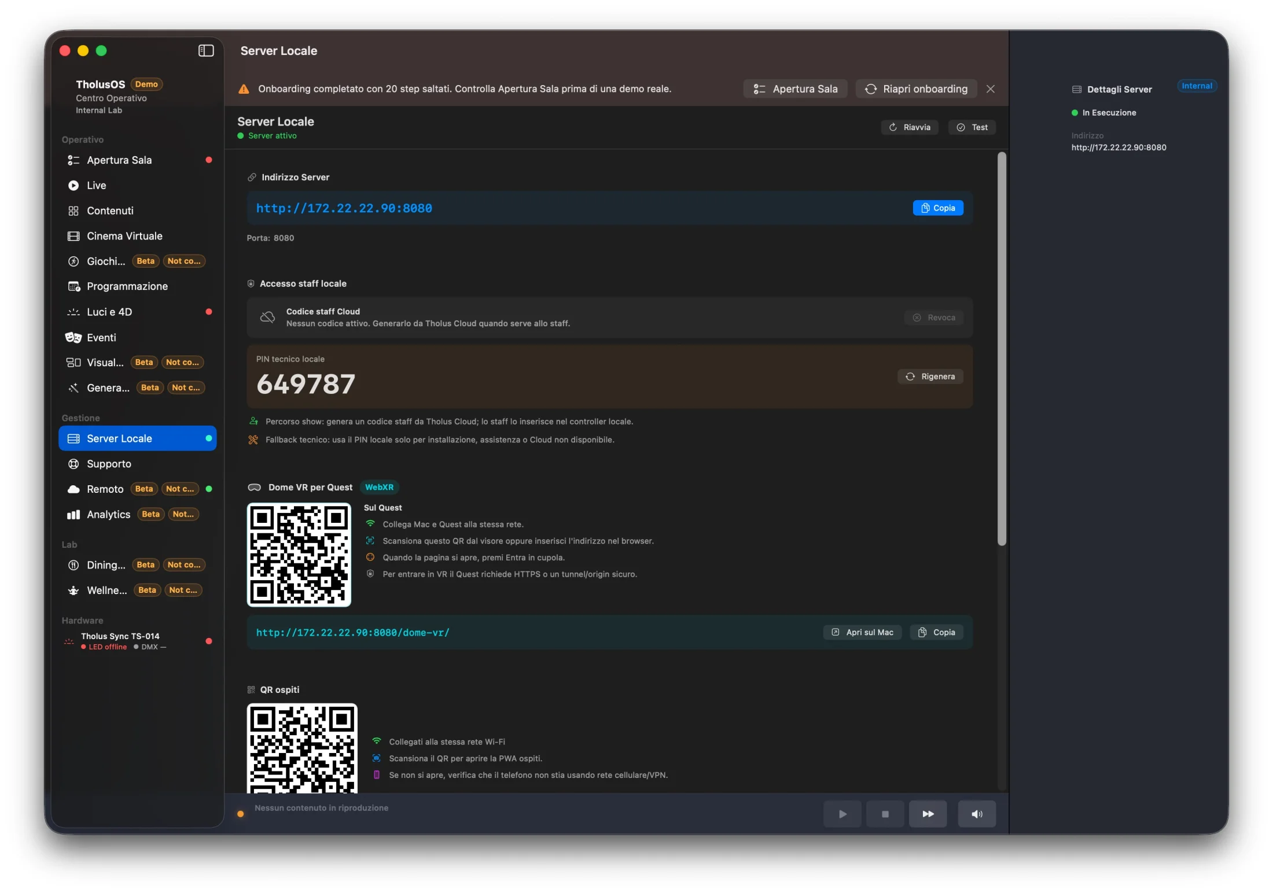
Task: Regenerate the local PIN with Rigenera
Action: 930,377
